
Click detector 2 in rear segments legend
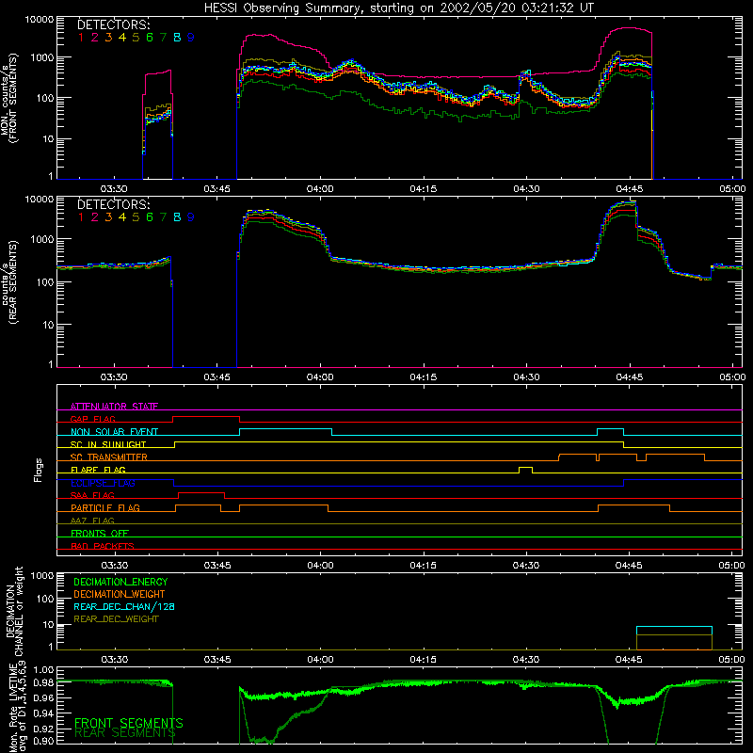[x=95, y=217]
